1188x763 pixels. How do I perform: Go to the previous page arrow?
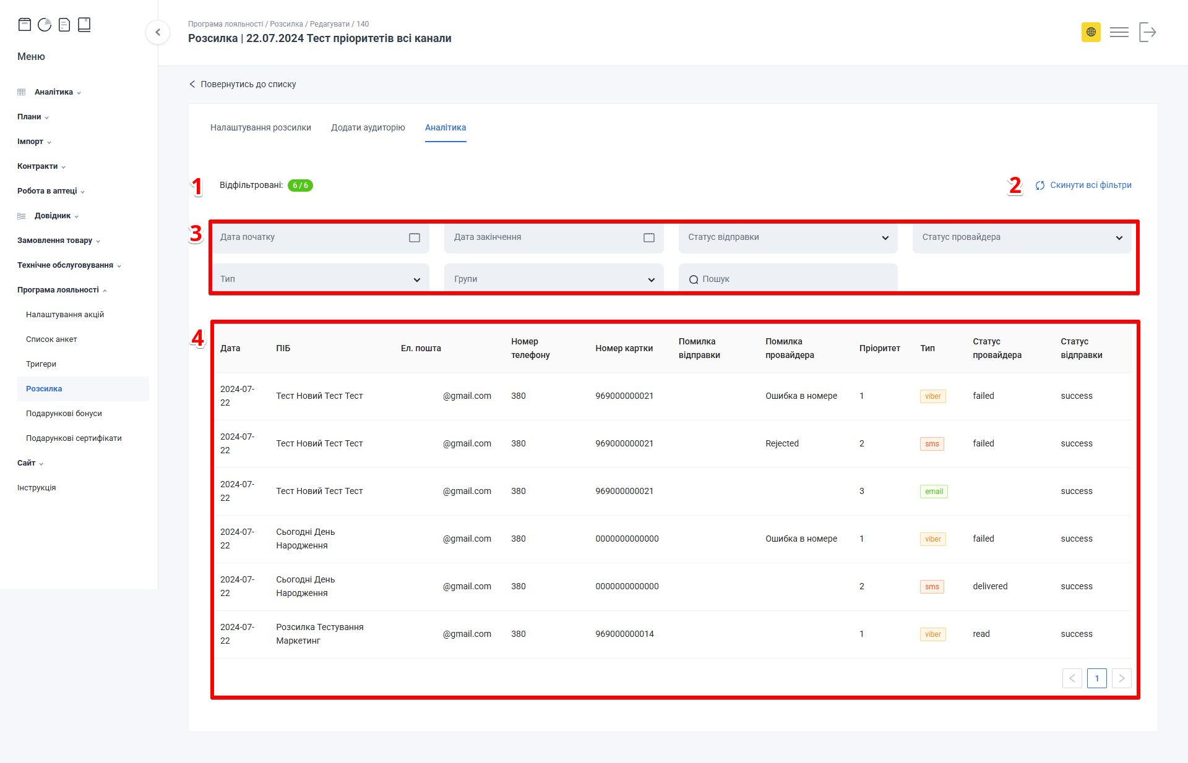(x=1072, y=678)
